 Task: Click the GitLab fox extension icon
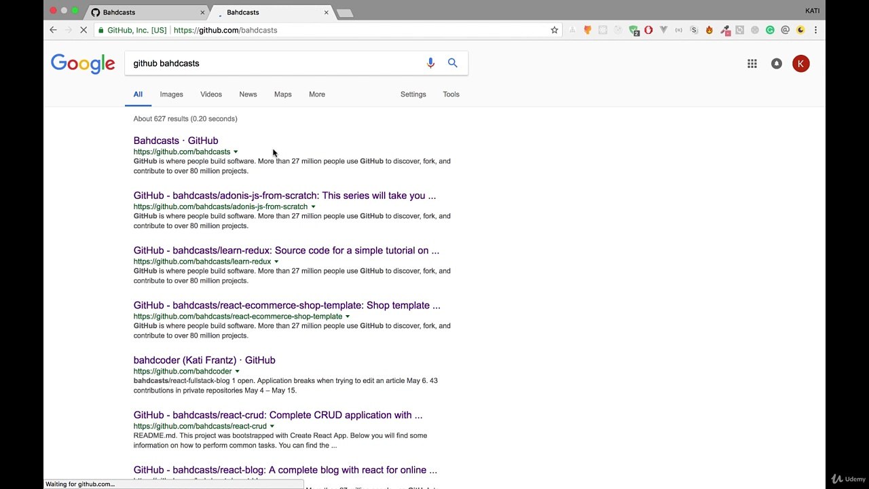click(x=587, y=30)
